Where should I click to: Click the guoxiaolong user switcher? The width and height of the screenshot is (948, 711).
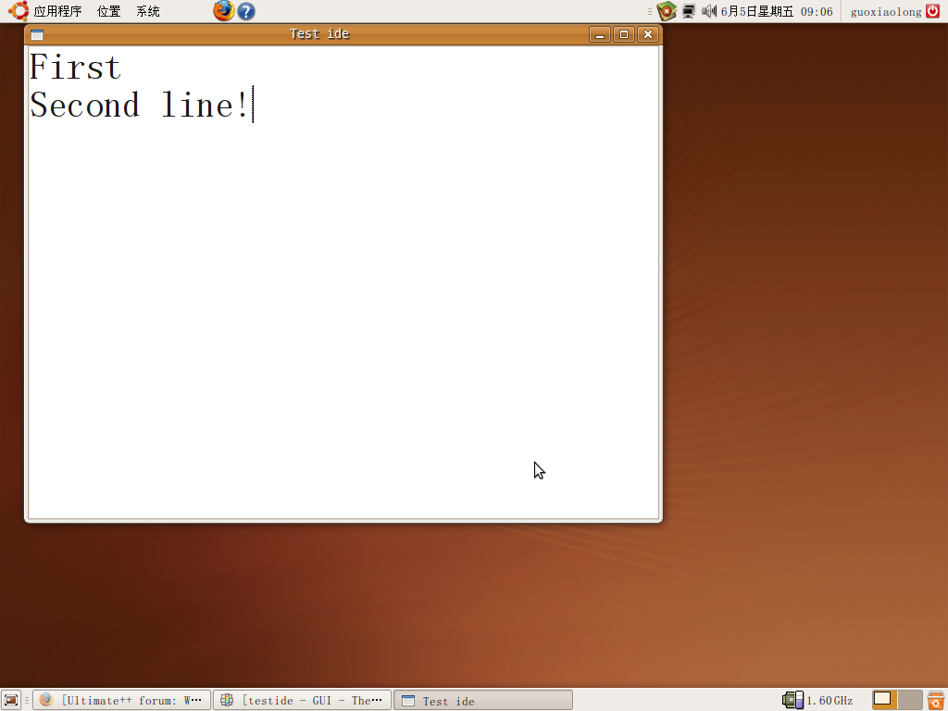pos(885,11)
